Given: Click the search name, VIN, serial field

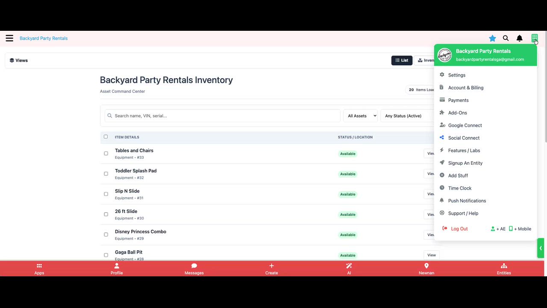Looking at the screenshot, I should (x=223, y=116).
